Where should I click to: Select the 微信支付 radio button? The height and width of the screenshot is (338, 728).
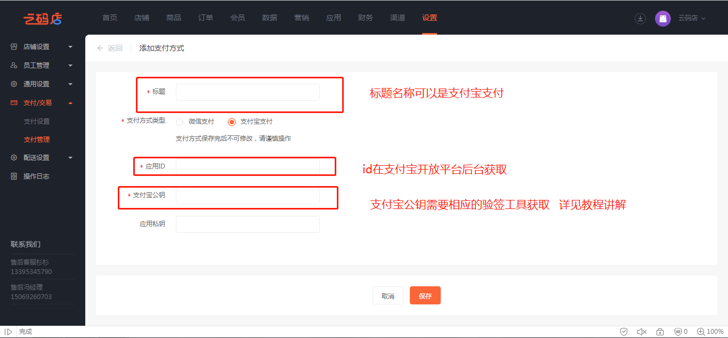click(180, 122)
